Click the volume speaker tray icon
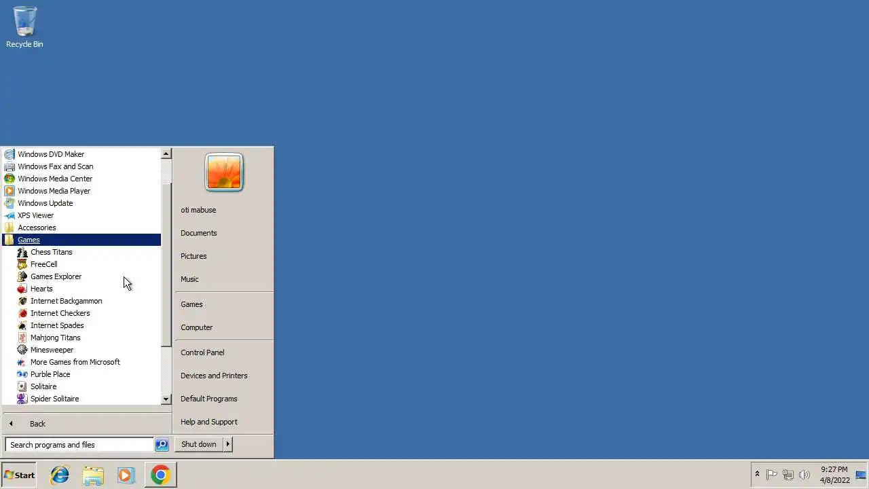869x489 pixels. point(805,475)
